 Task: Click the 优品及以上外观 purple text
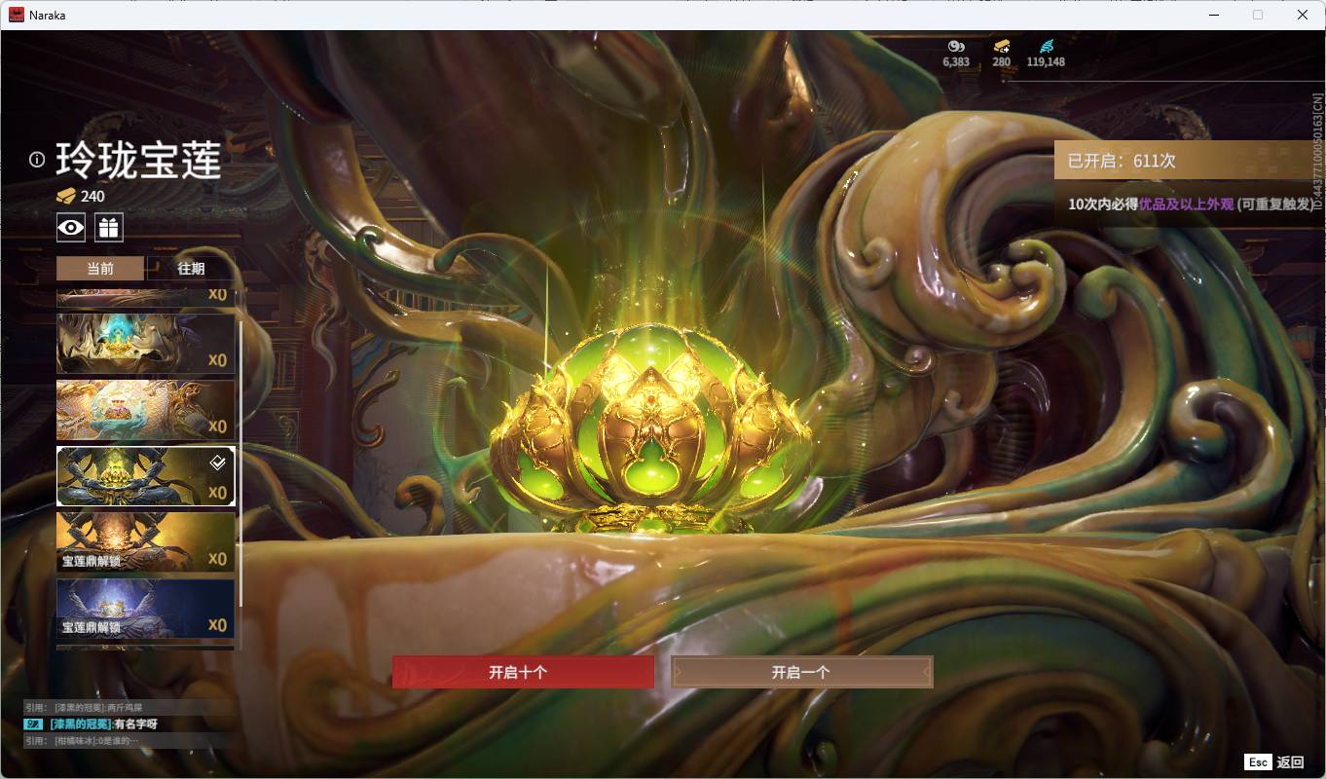[x=1186, y=204]
